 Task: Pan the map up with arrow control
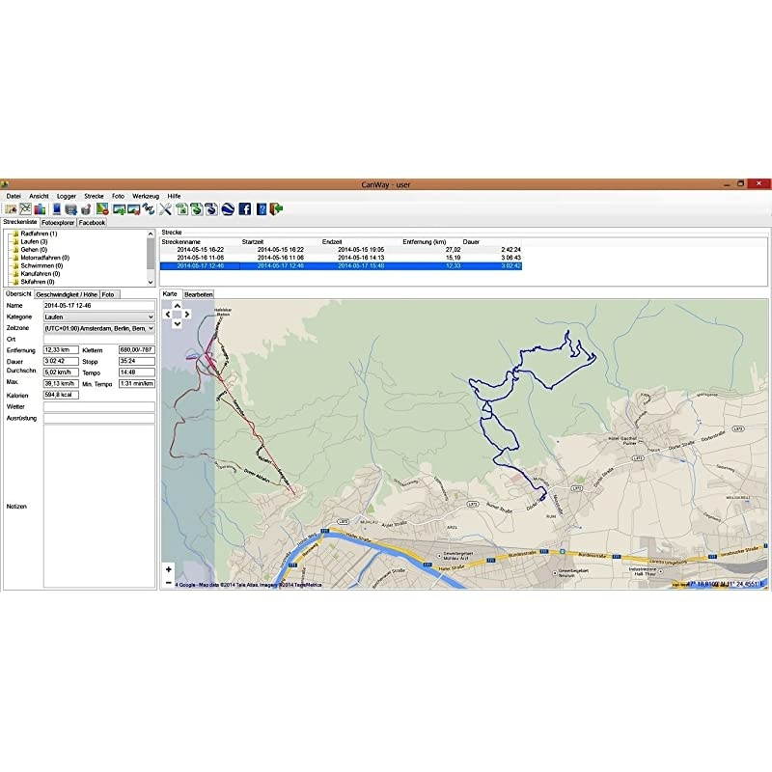pyautogui.click(x=177, y=304)
